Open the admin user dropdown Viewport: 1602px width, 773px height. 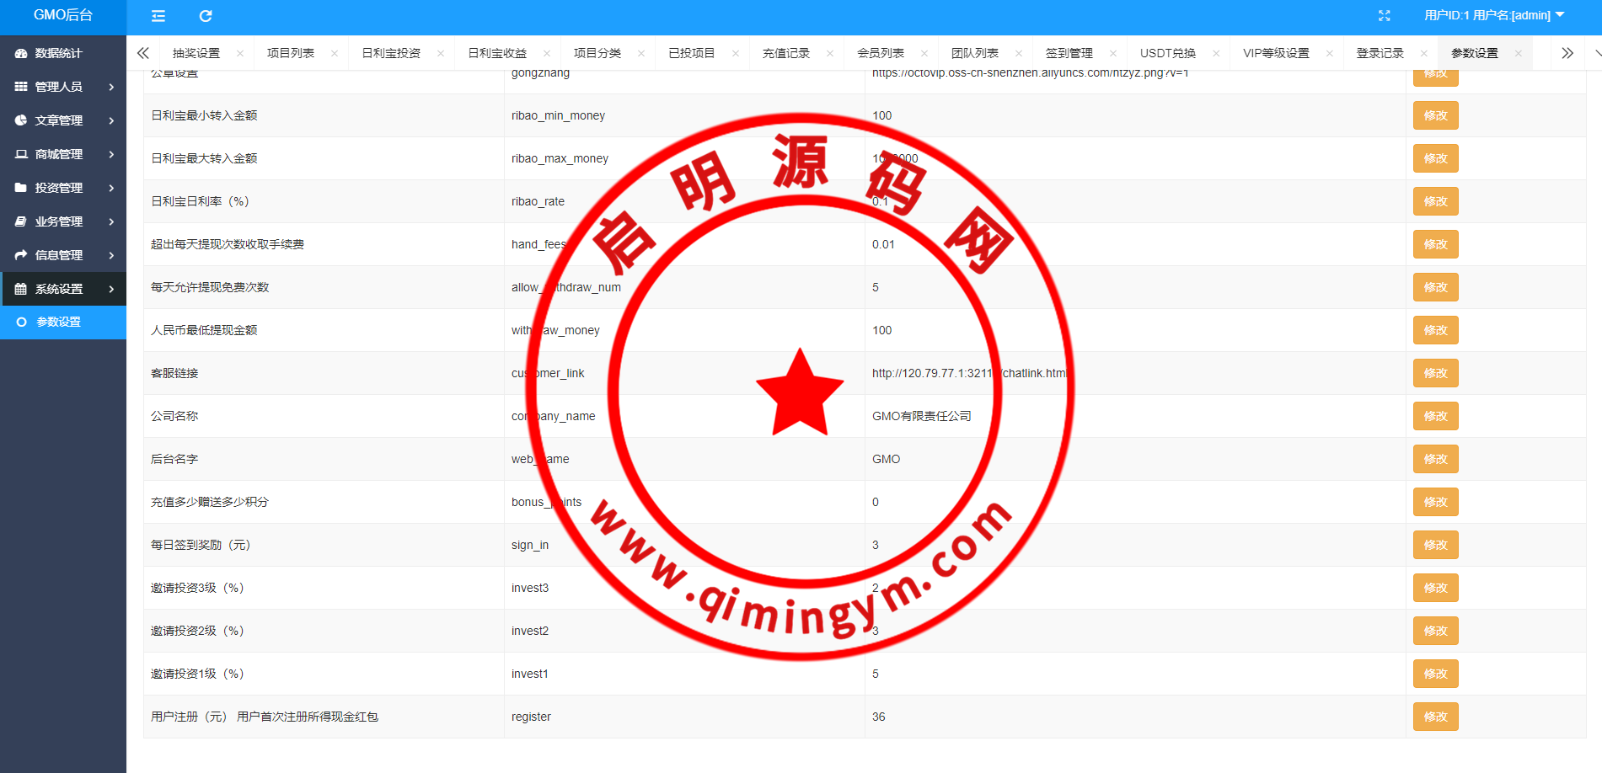(x=1493, y=15)
